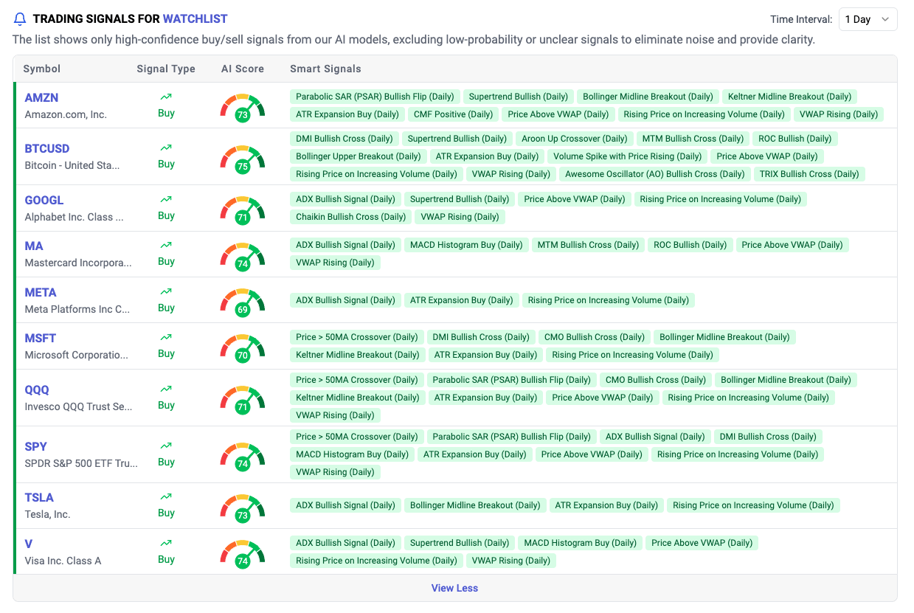Open the WATCHLIST link in the heading
This screenshot has width=914, height=613.
pos(195,18)
